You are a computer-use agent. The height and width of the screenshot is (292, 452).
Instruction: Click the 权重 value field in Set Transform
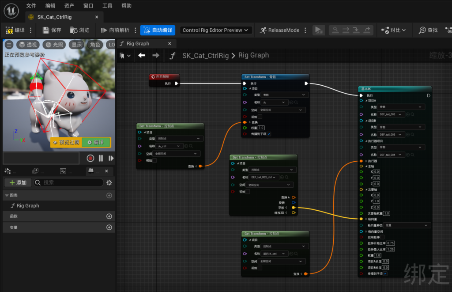tap(261, 128)
